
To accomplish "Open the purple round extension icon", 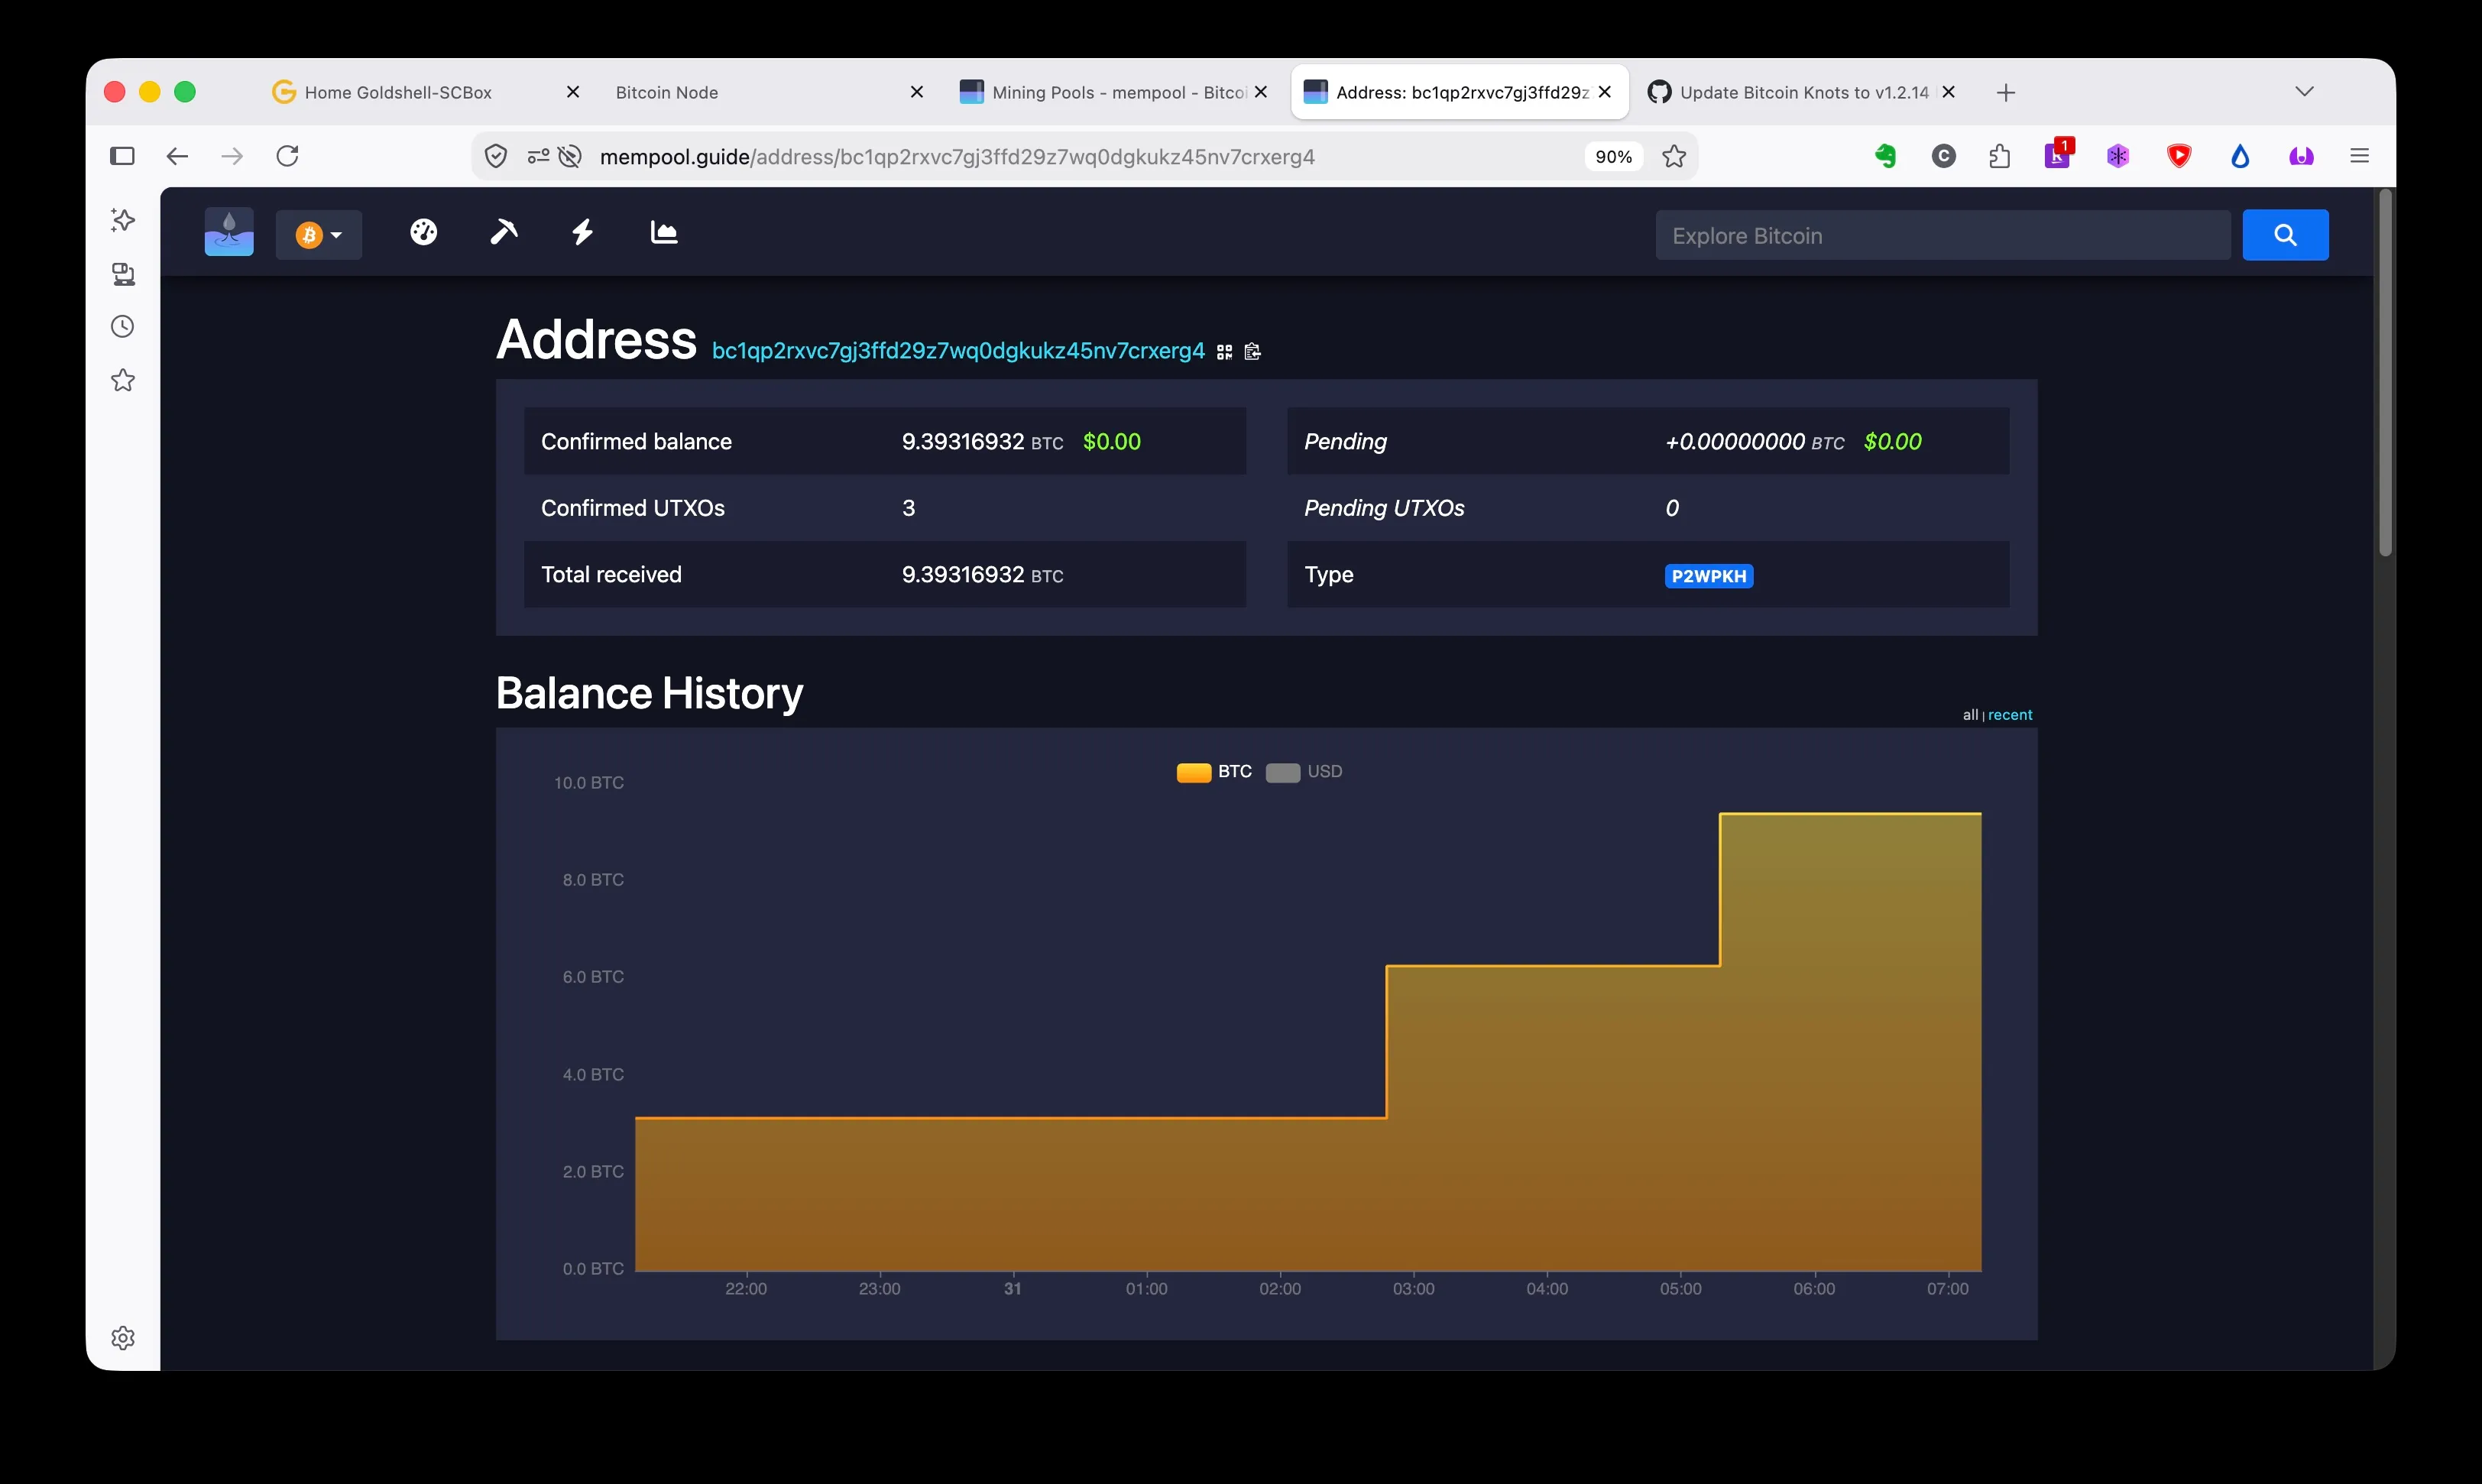I will pos(2301,156).
